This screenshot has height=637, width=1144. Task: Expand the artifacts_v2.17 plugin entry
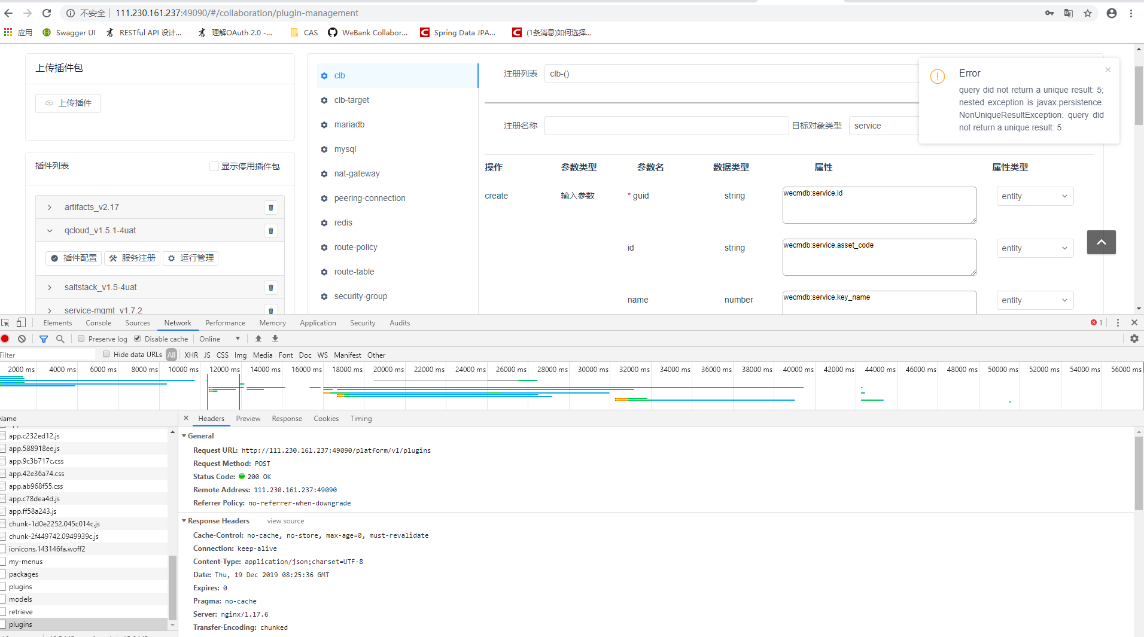pos(50,208)
